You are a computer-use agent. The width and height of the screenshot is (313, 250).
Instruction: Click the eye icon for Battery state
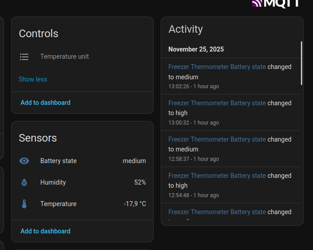tap(24, 161)
